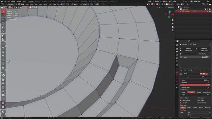212x119 pixels.
Task: Select the Annotate tool
Action: coord(3,36)
